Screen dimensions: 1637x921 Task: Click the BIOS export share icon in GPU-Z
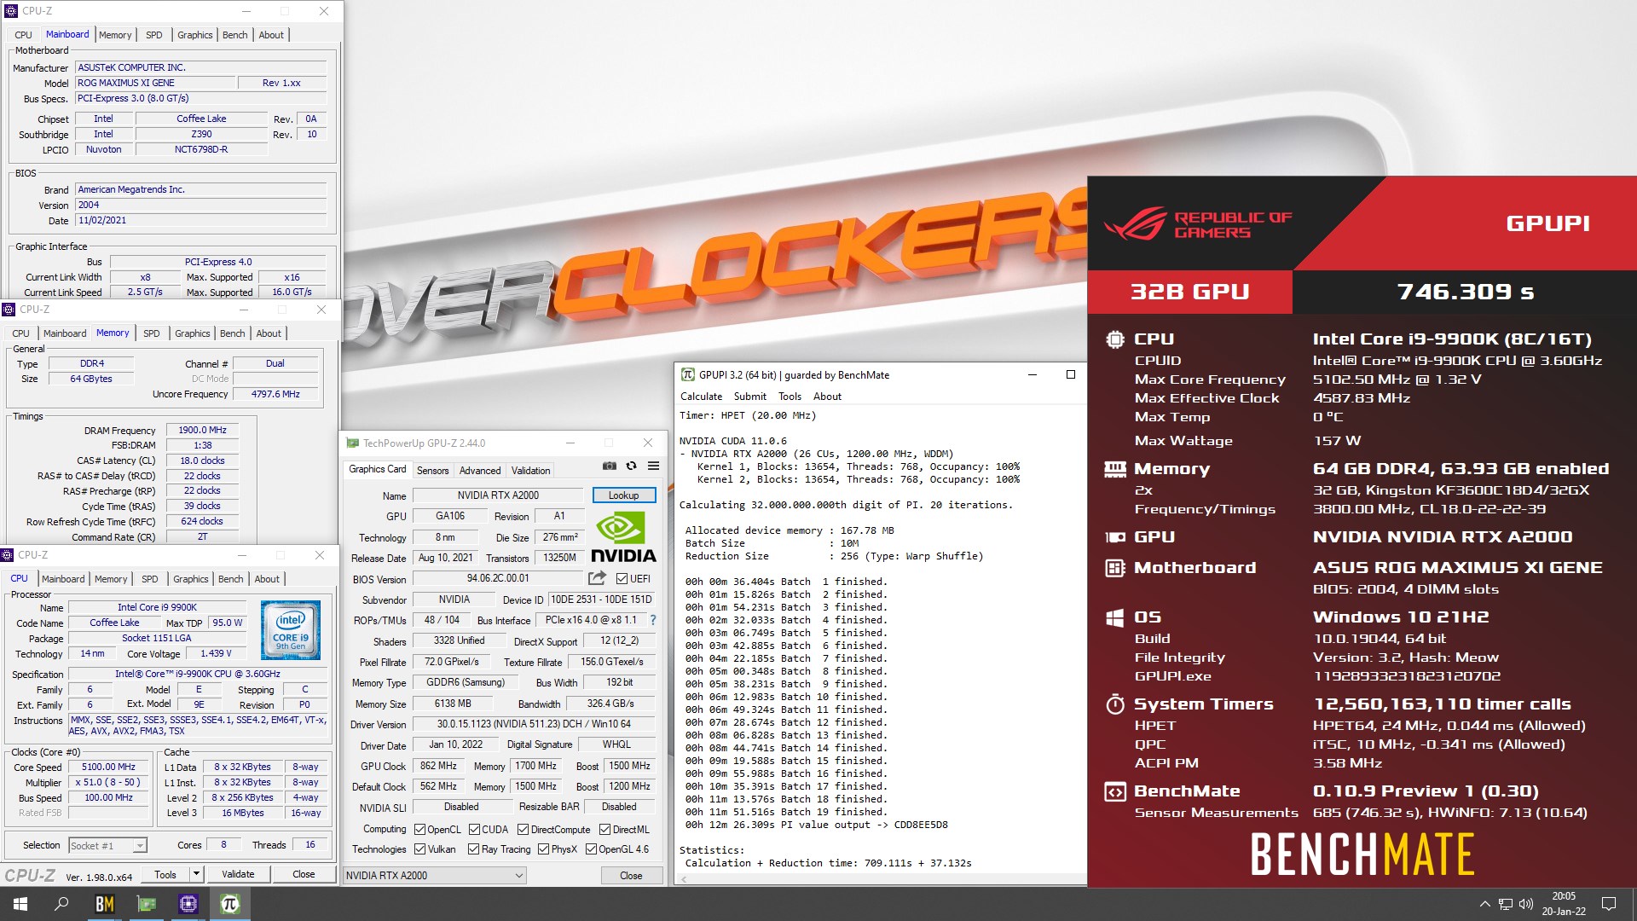click(x=597, y=578)
